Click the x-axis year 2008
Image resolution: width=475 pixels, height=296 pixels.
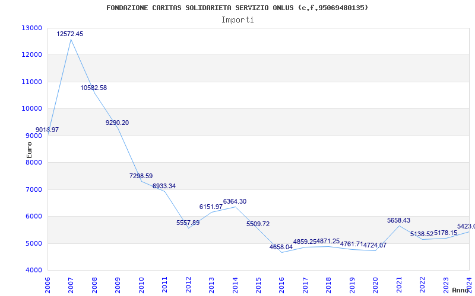(x=94, y=285)
